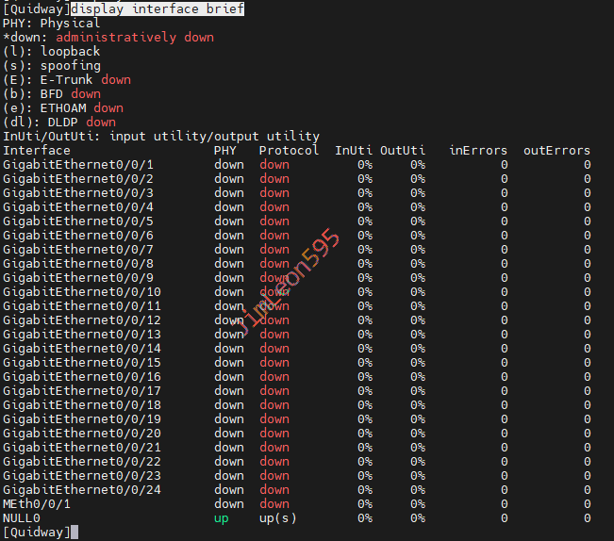Click the green 'up' status of NULL0
Viewport: 614px width, 541px height.
pos(222,518)
